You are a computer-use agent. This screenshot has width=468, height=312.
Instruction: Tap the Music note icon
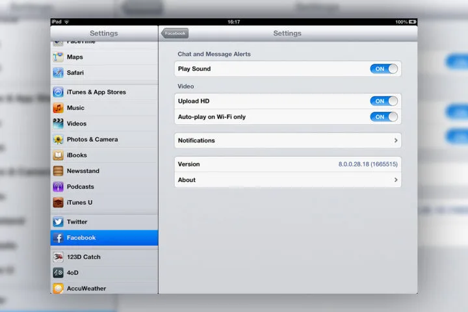coord(58,108)
